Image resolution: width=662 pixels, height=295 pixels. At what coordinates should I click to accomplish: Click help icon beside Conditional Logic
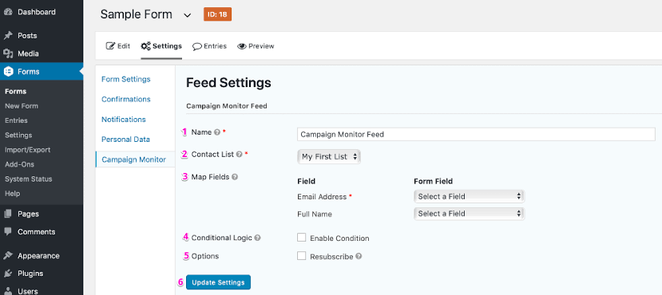pos(258,238)
